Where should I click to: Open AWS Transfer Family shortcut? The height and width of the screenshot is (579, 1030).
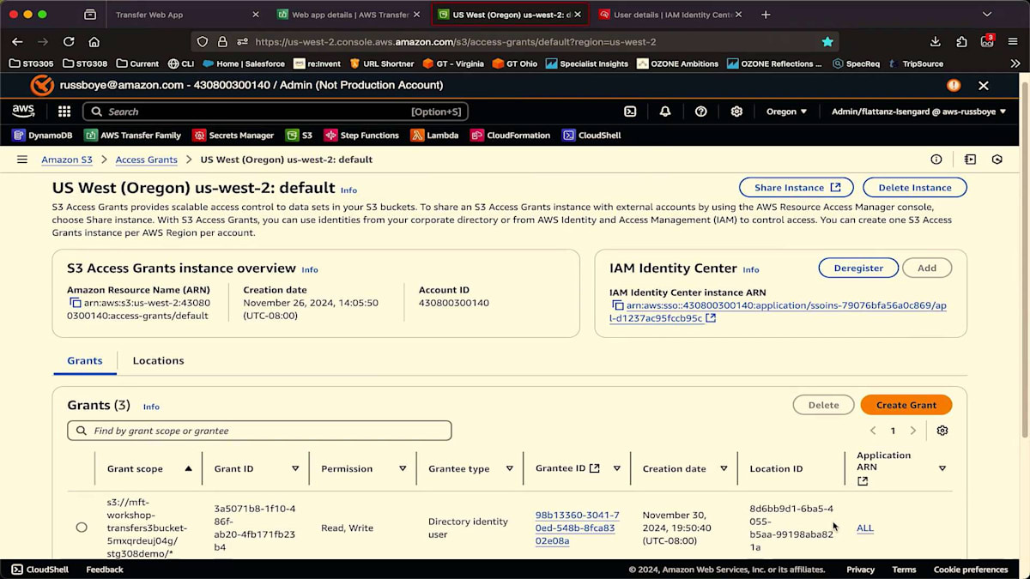point(132,136)
